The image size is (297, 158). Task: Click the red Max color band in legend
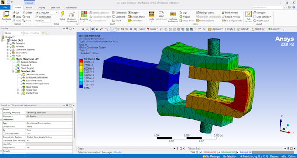(x=81, y=60)
